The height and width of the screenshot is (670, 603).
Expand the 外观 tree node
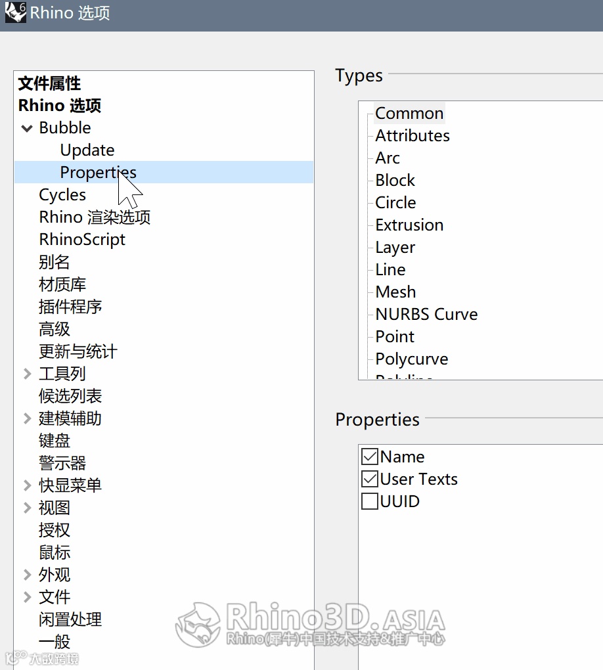tap(27, 575)
